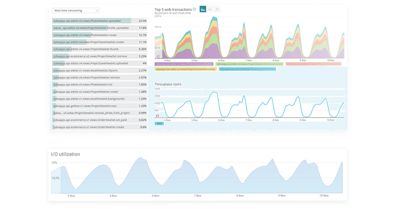Image resolution: width=398 pixels, height=209 pixels.
Task: Toggle the green ProjectViewSet.thumb_uploaded legend item
Action: coord(249,64)
